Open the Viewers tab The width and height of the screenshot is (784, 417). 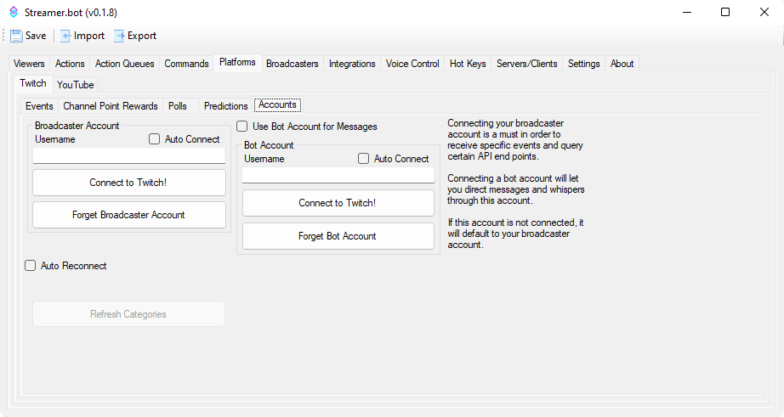point(29,64)
